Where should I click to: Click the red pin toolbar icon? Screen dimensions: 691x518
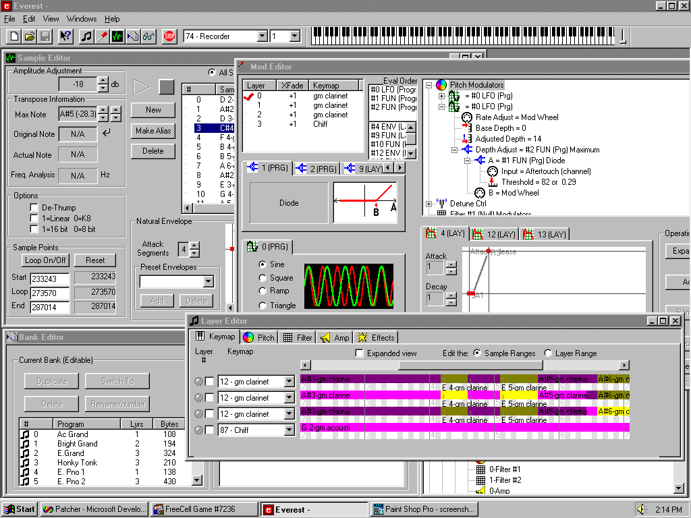point(101,36)
